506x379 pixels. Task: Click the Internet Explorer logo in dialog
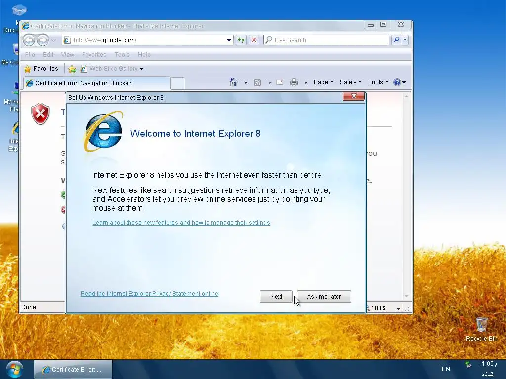pyautogui.click(x=104, y=131)
